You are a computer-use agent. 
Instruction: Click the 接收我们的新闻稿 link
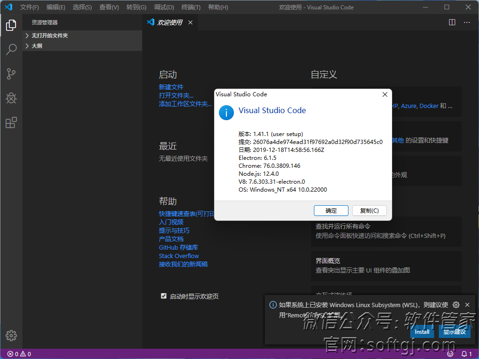pos(183,264)
